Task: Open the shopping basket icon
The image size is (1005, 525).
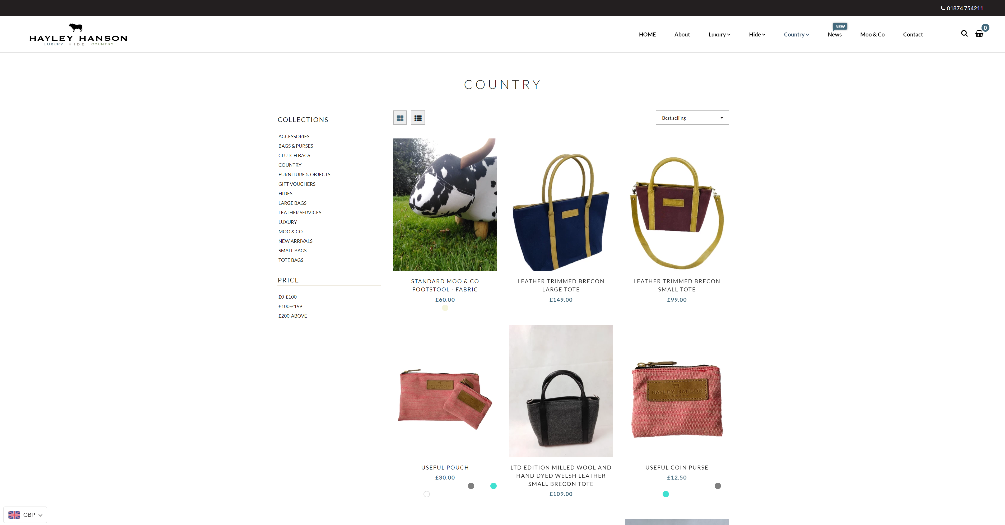Action: 979,34
